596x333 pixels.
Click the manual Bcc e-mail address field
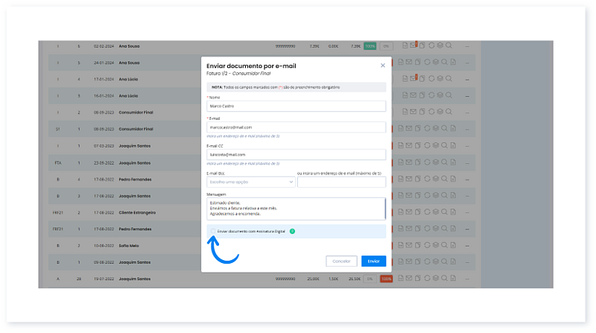click(x=341, y=181)
